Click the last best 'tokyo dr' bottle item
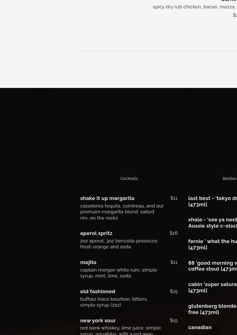This screenshot has width=237, height=335. point(213,201)
